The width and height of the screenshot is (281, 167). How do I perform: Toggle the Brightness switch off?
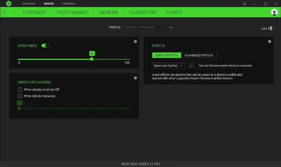pos(45,45)
